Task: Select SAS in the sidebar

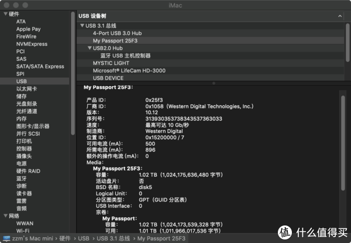Action: (21, 59)
